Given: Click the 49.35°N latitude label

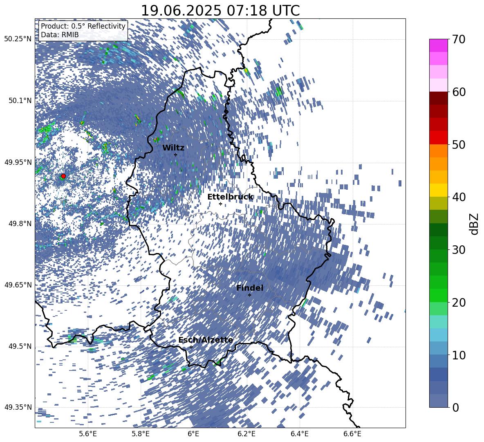Looking at the screenshot, I should (x=18, y=407).
